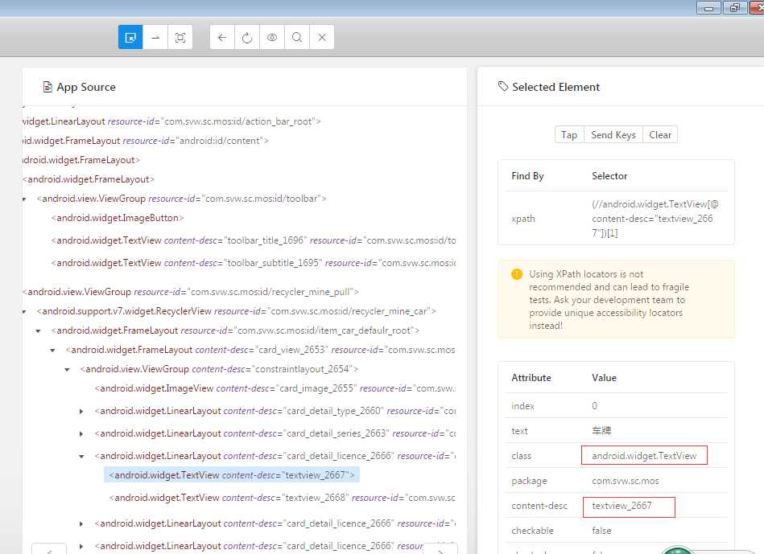
Task: Collapse the recycler_mine_car RecyclerView node
Action: (24, 311)
